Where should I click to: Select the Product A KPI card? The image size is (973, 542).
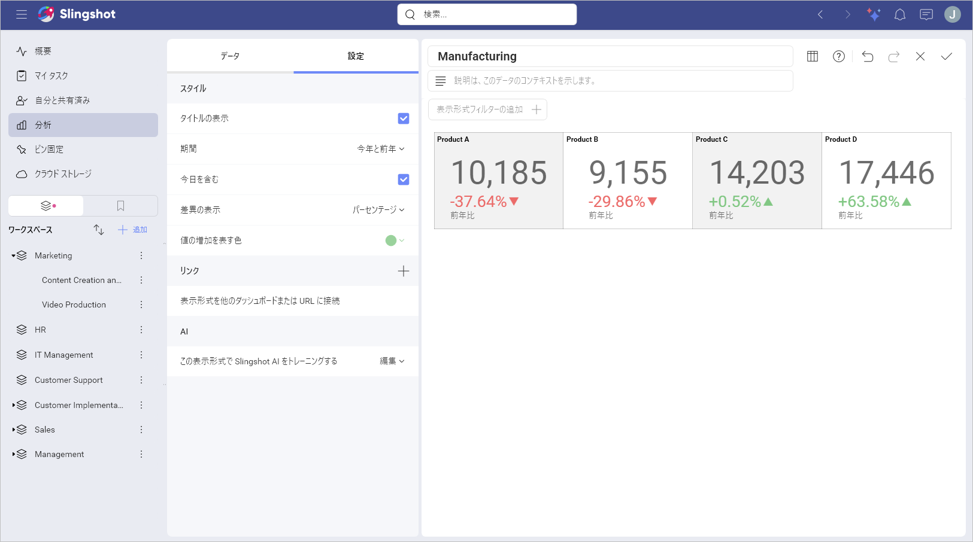(499, 181)
